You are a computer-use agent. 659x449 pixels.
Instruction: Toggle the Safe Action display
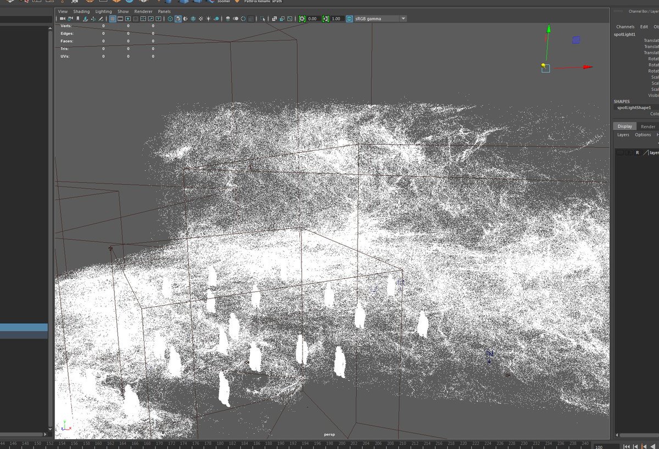tap(151, 19)
